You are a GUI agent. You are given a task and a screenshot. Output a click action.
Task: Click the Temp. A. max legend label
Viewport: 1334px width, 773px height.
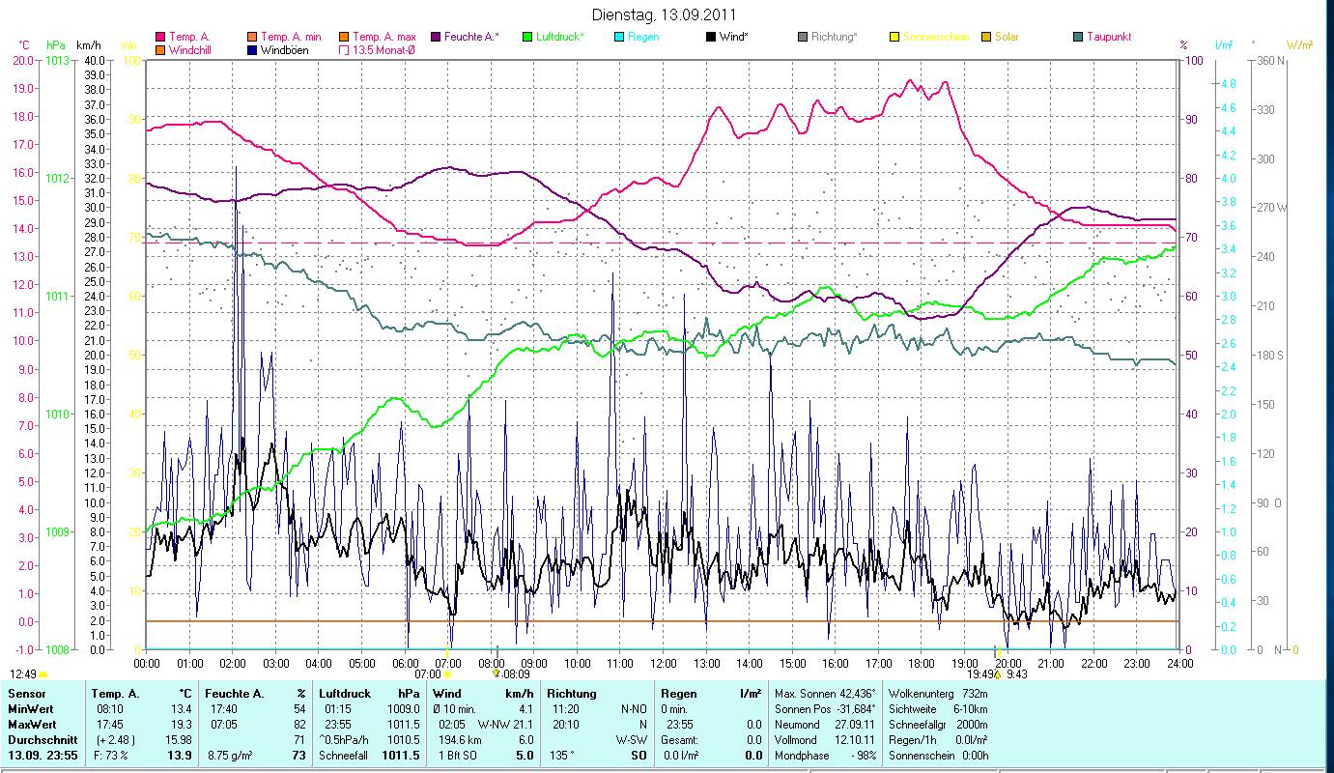coord(383,37)
